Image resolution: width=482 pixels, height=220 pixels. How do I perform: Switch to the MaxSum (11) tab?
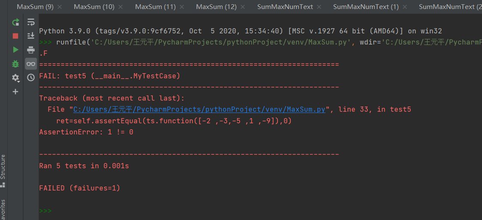pos(156,7)
